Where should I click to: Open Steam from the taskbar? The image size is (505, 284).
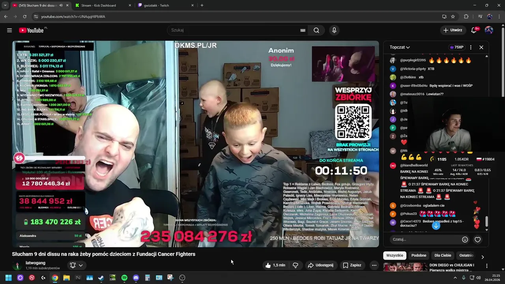[101, 278]
